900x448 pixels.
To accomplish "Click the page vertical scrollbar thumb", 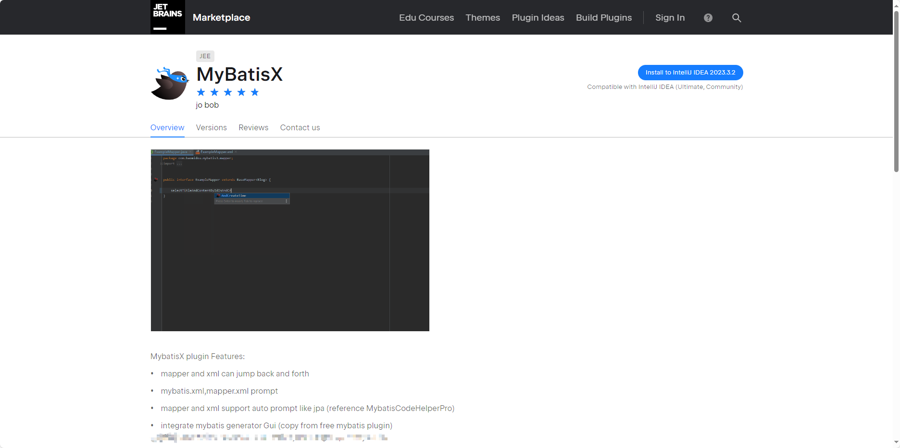I will 896,91.
